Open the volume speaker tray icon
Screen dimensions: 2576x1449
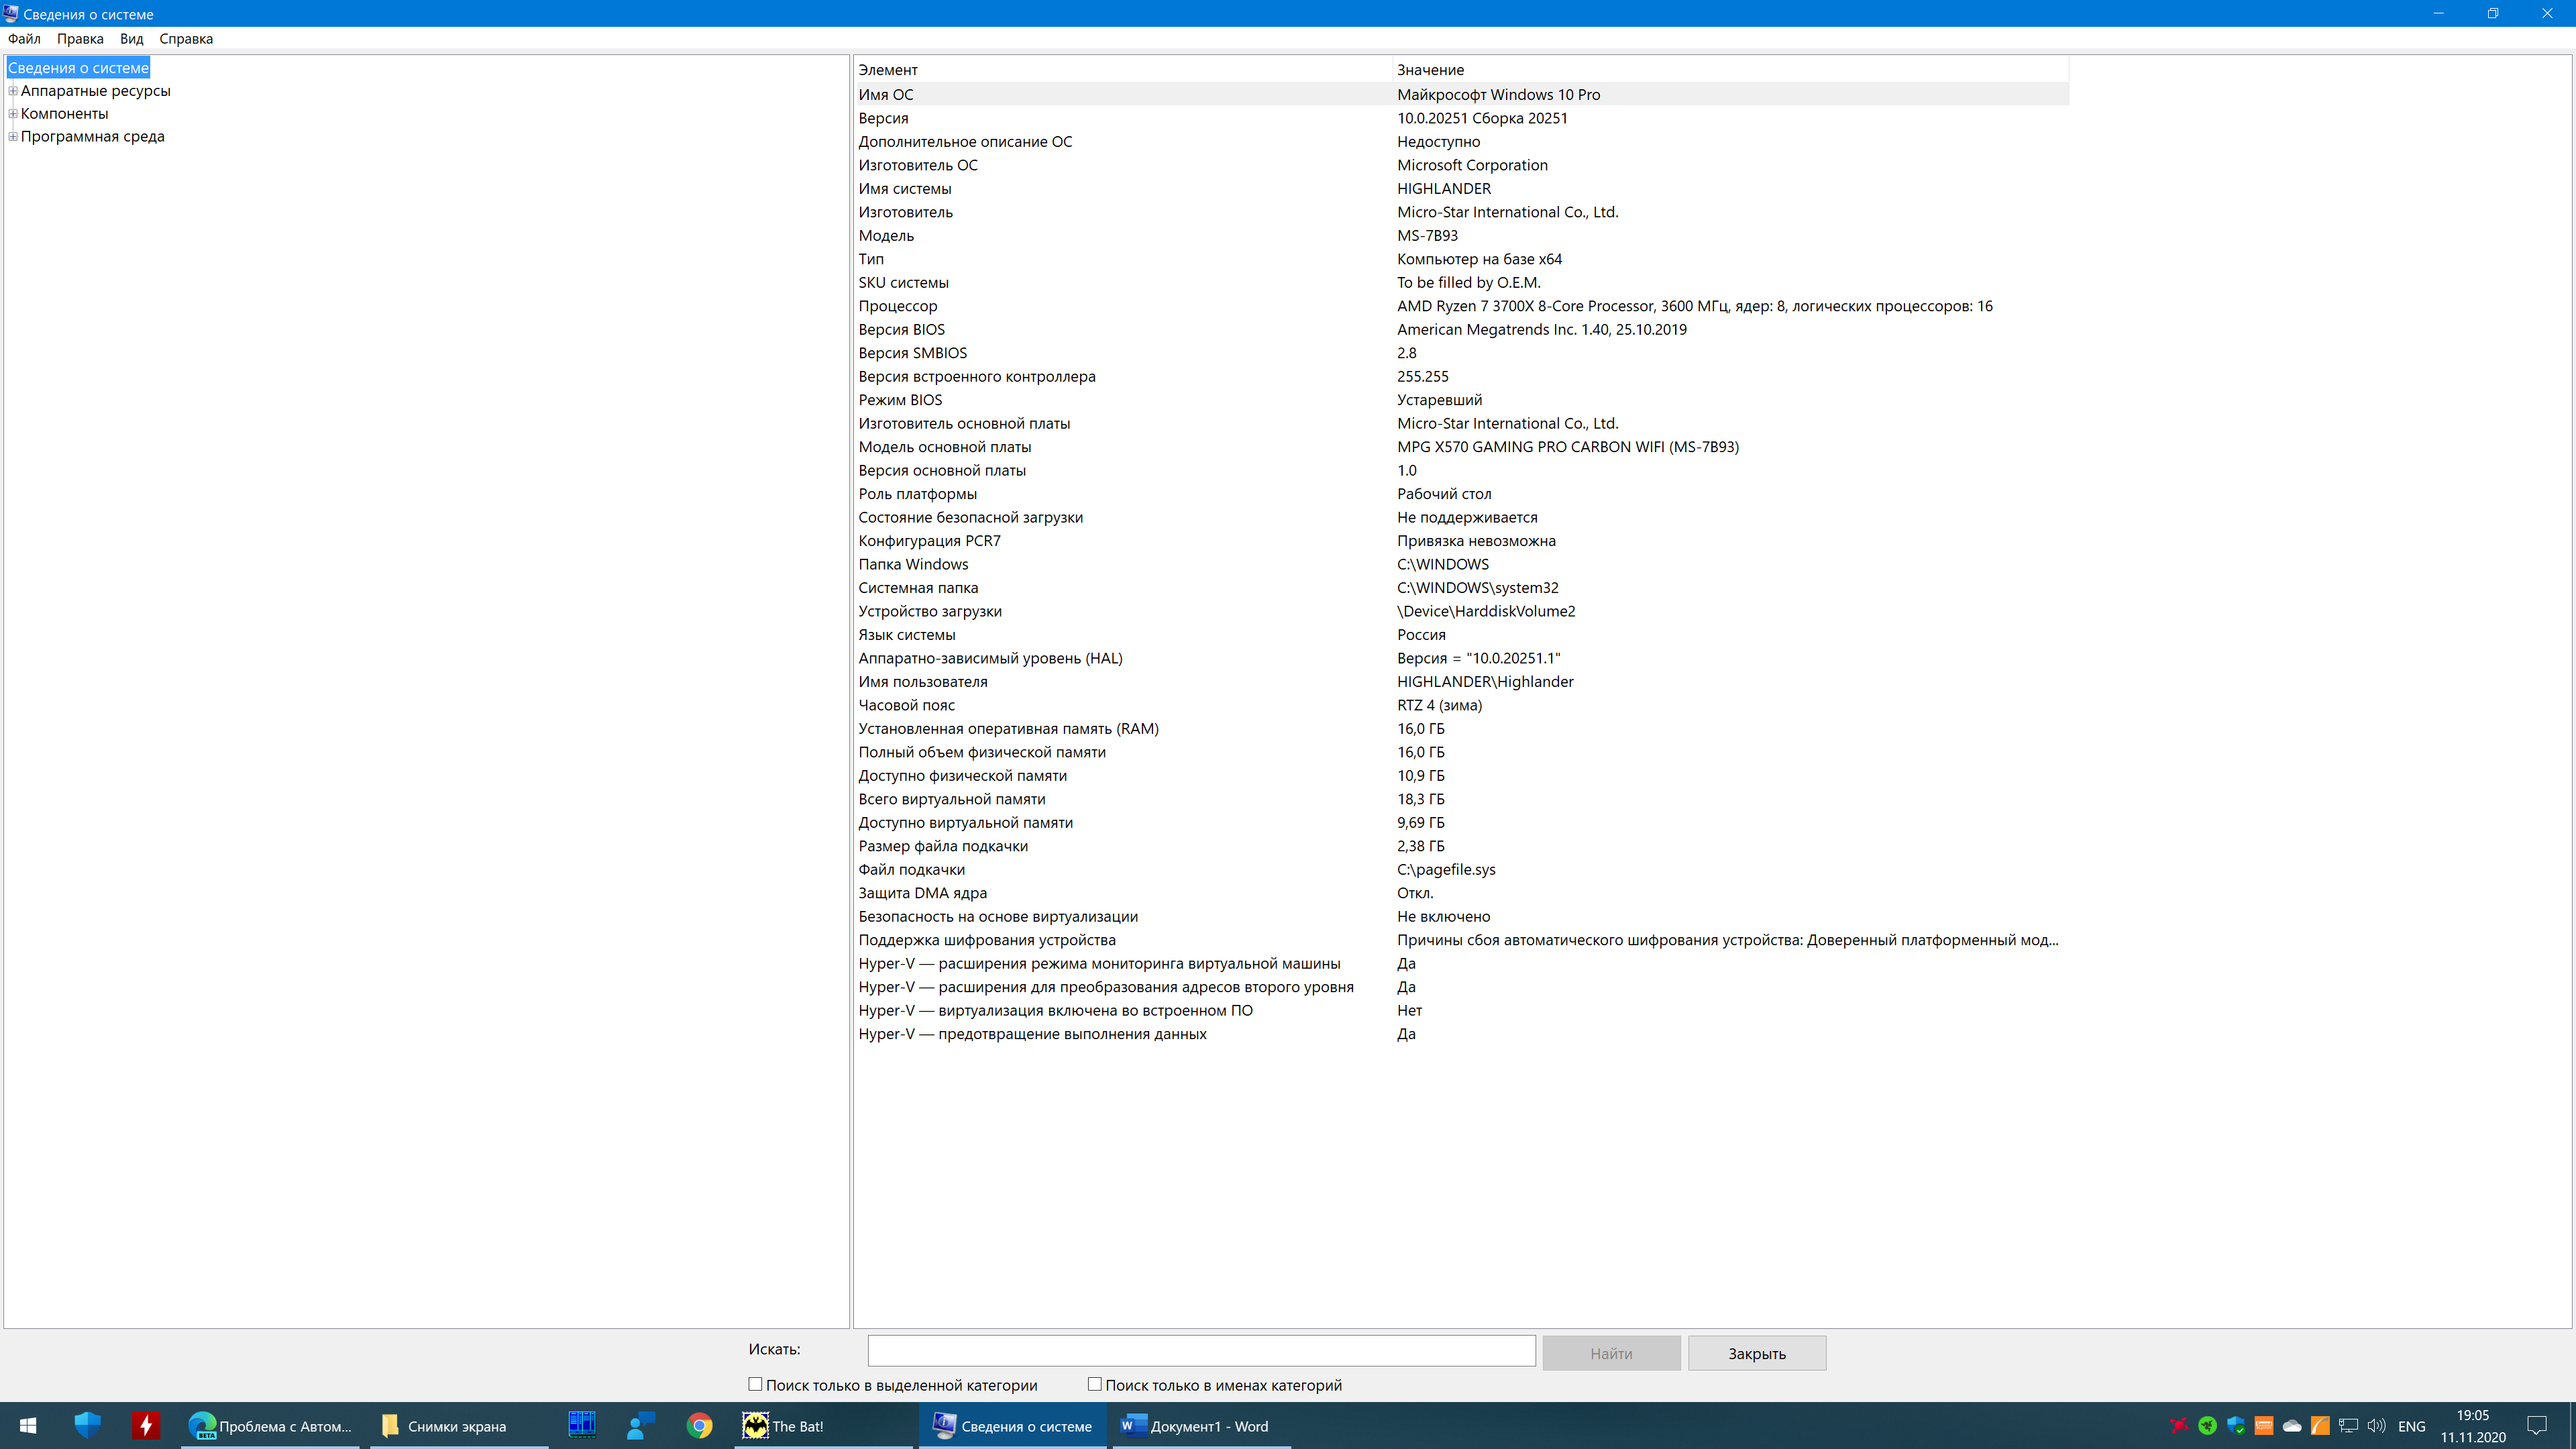(2377, 1426)
